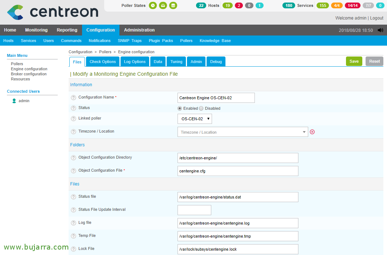The image size is (387, 255).
Task: Click the poller latency clock icon
Action: click(153, 5)
